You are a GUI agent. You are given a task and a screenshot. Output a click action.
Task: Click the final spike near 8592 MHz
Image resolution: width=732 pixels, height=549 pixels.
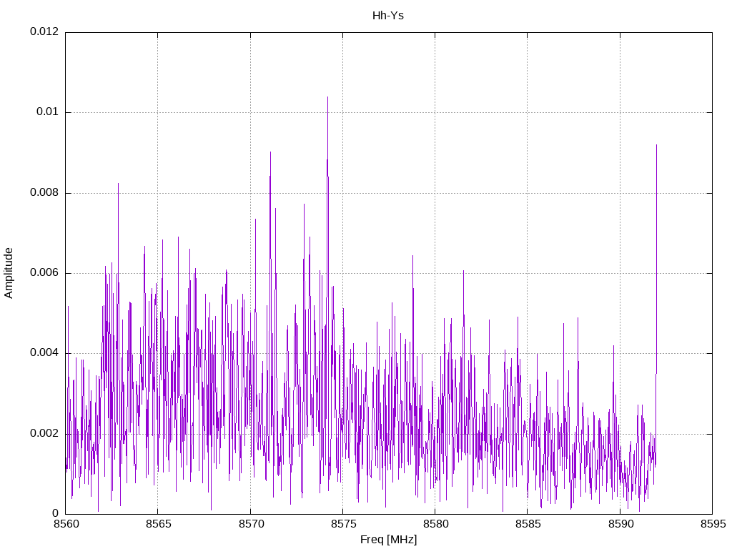656,146
